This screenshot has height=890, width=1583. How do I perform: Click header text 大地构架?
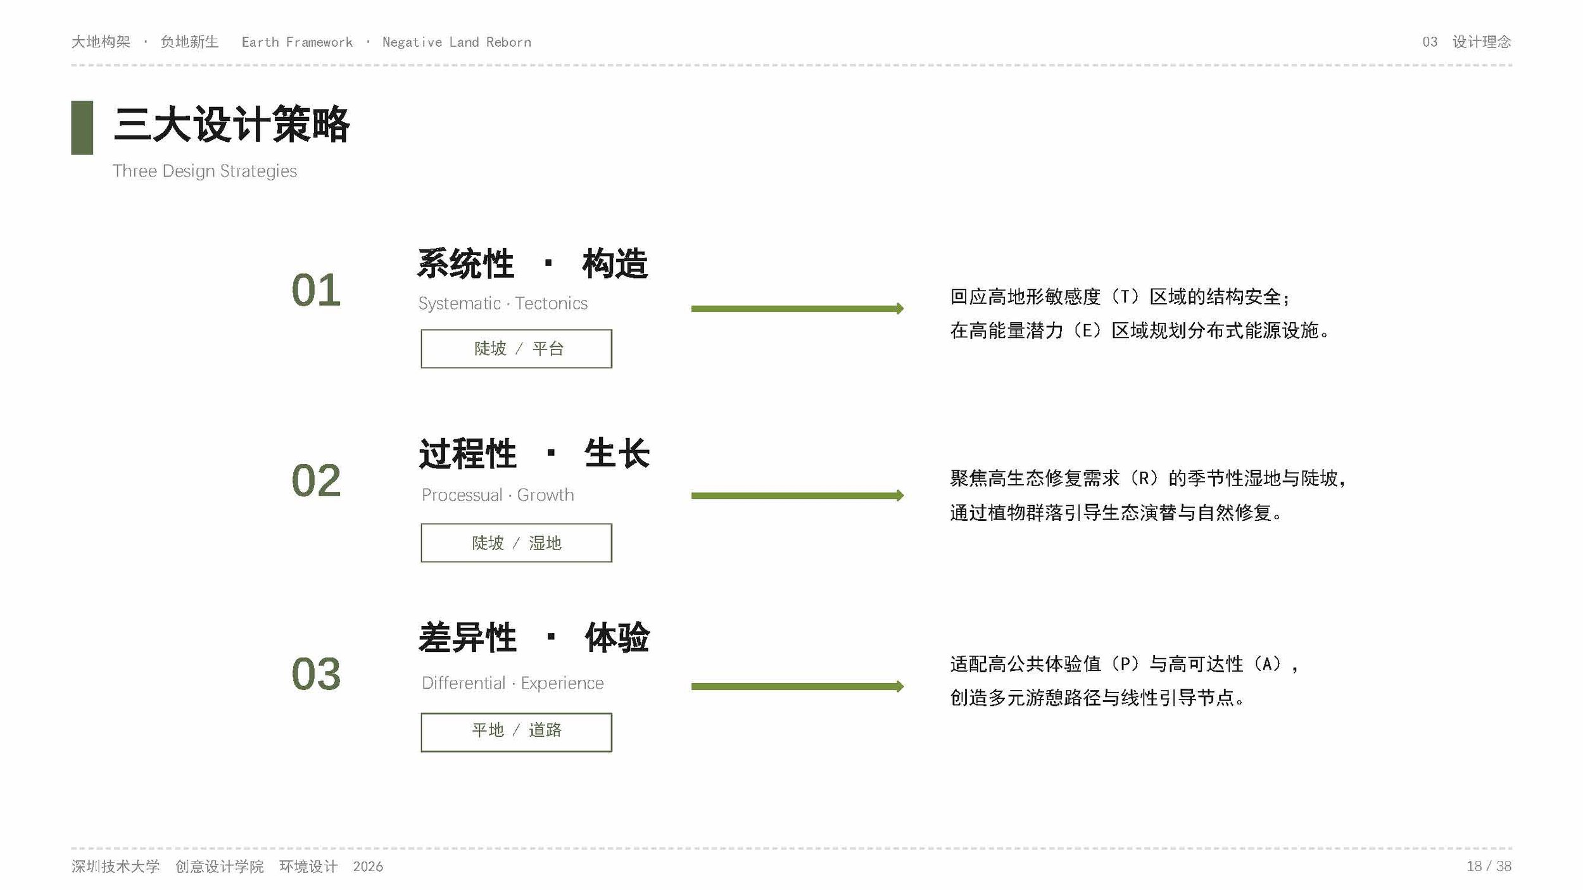point(101,42)
